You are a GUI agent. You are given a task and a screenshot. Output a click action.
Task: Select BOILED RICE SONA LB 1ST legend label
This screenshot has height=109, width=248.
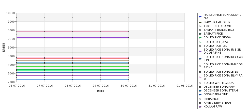222,72
